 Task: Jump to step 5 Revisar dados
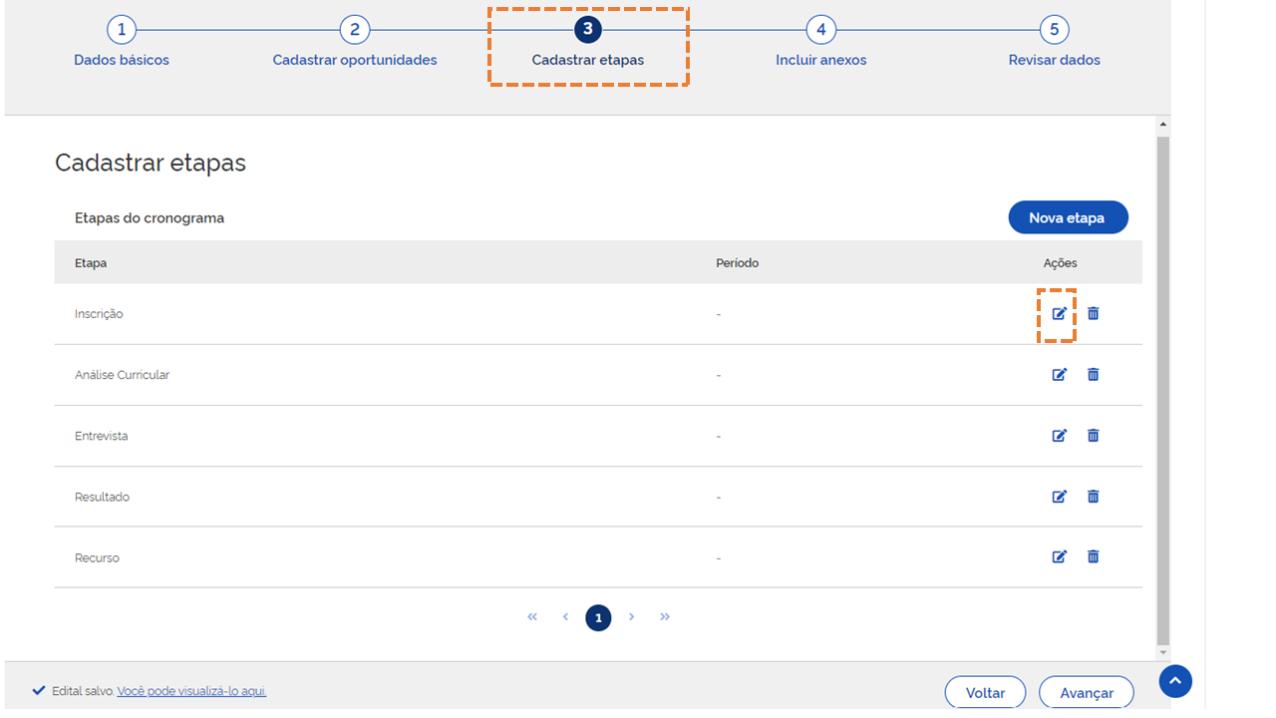point(1055,42)
